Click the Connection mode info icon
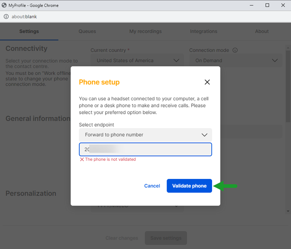This screenshot has height=249, width=291. pos(235,50)
